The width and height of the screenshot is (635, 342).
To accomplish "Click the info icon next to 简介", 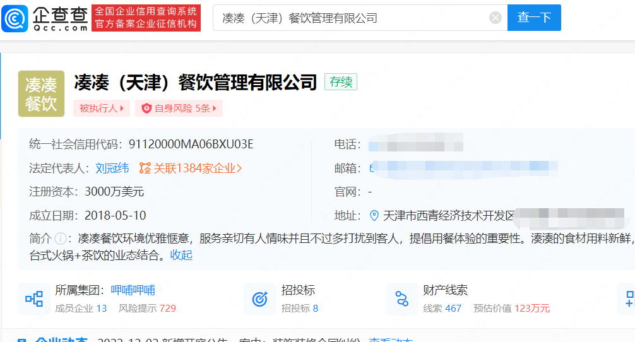I will point(61,239).
